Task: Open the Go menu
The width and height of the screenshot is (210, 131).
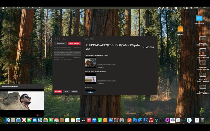Action: pos(29,8)
